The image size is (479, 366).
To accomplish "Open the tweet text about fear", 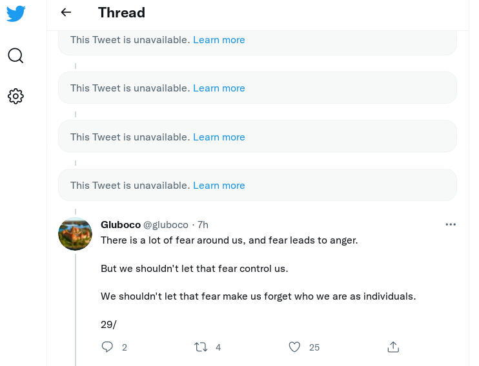I will (x=229, y=240).
